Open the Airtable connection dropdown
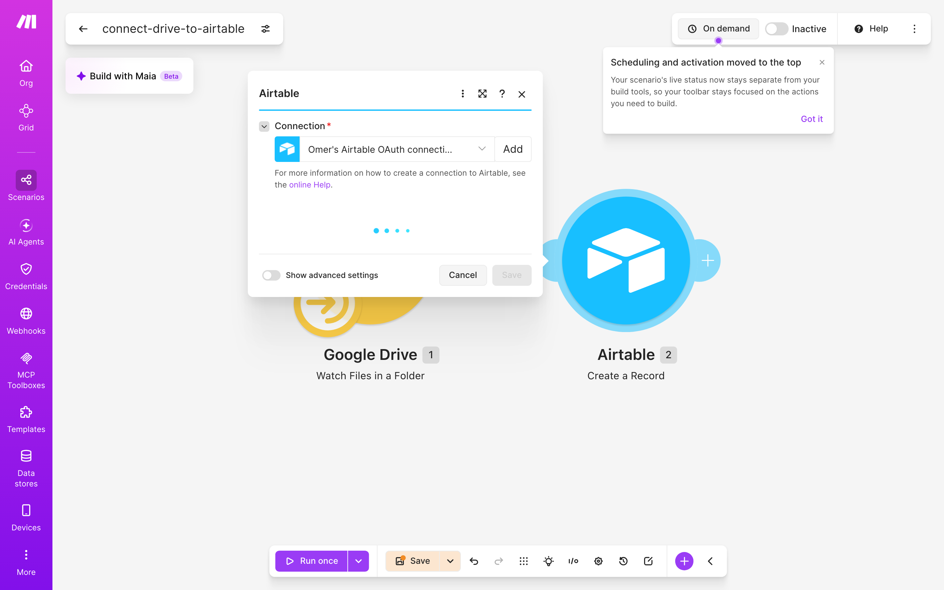Screen dimensions: 944x590 (397, 149)
